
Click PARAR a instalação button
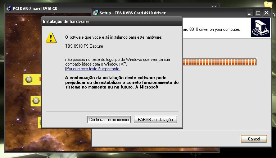(x=155, y=120)
